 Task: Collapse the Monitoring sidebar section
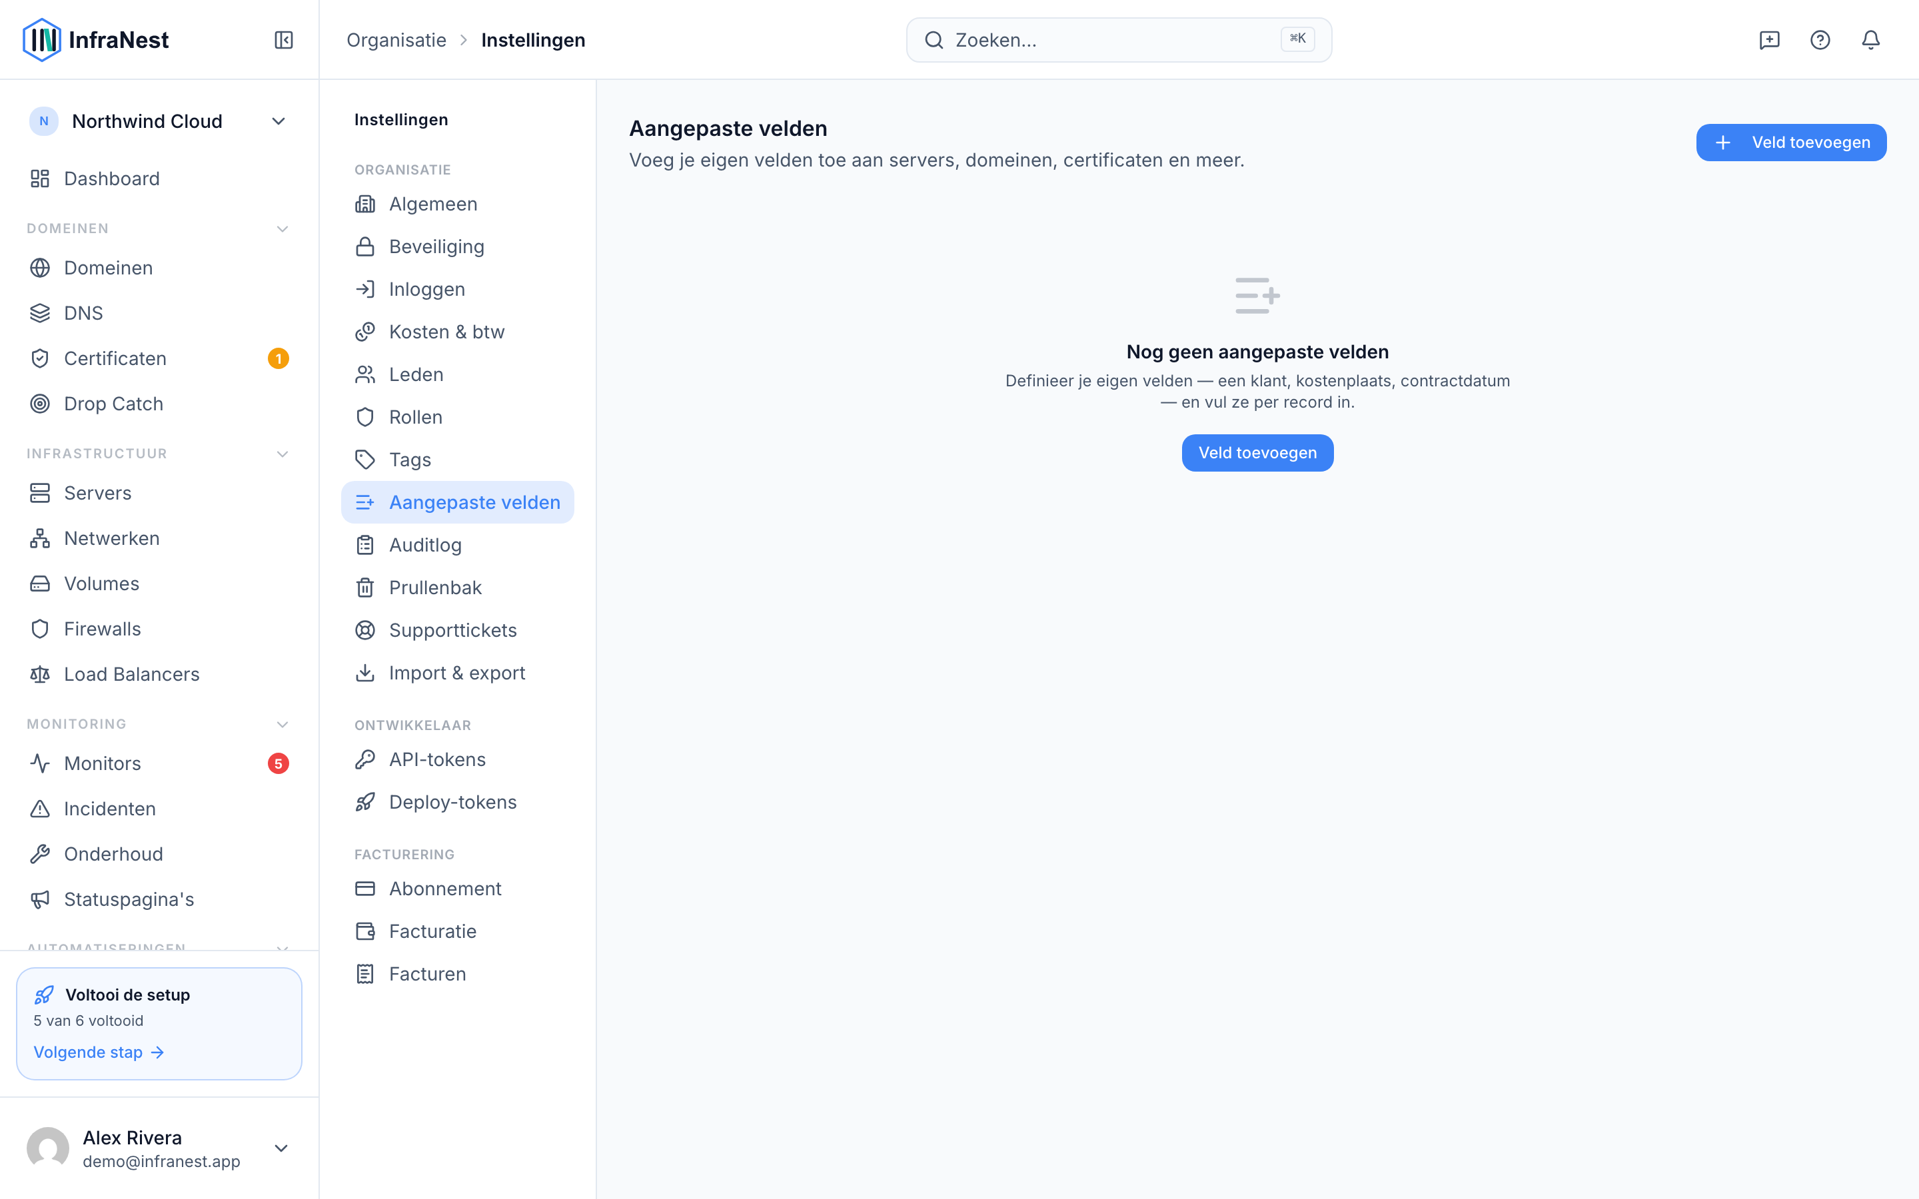pyautogui.click(x=281, y=725)
